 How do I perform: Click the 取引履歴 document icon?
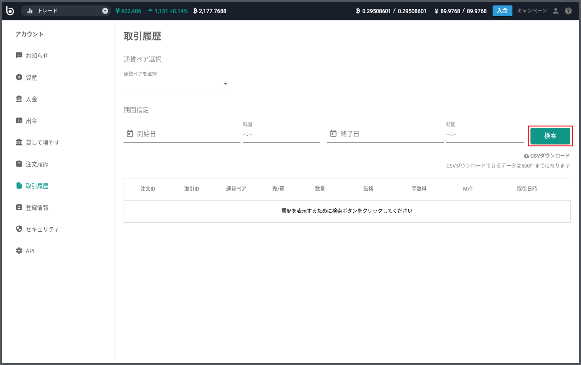(x=19, y=186)
